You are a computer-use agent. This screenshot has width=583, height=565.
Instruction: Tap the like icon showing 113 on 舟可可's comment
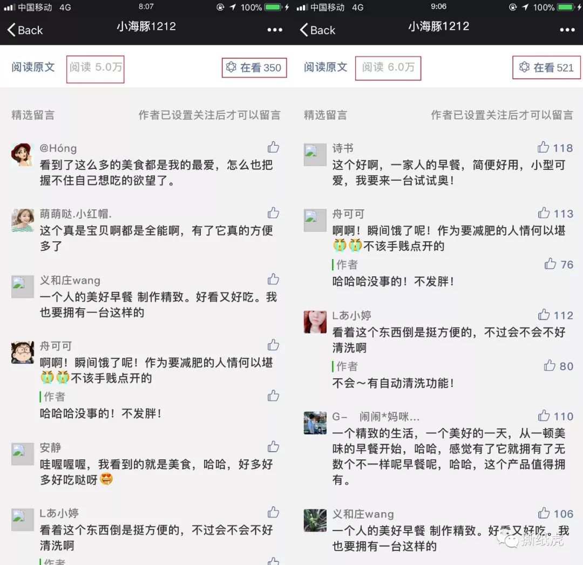coord(543,214)
